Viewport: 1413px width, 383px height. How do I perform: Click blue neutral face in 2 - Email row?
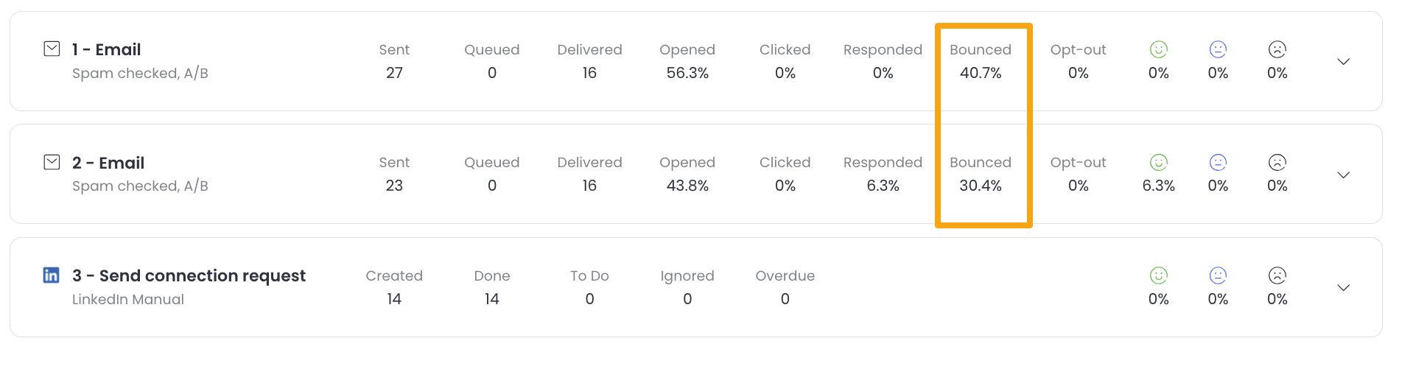[x=1218, y=162]
